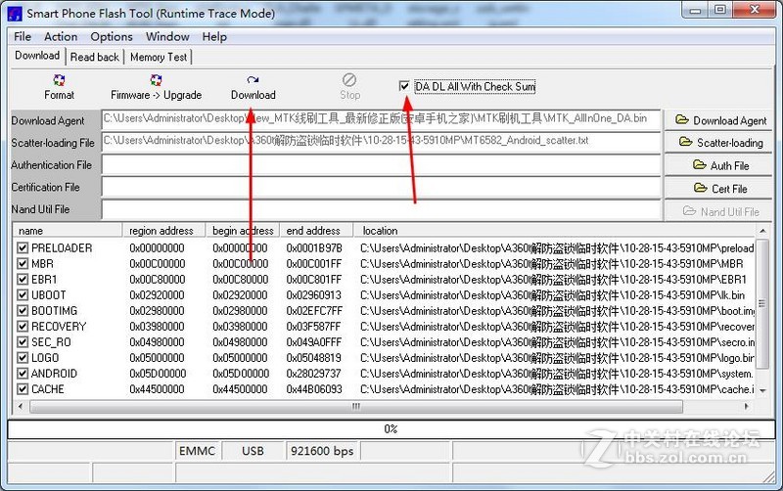The width and height of the screenshot is (783, 491).
Task: Click the Download arrow icon
Action: pos(253,80)
